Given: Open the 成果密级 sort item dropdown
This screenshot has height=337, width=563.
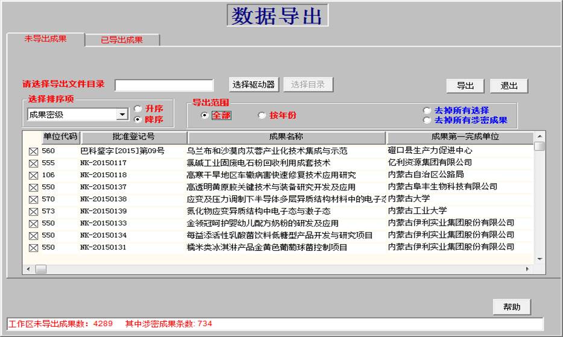Looking at the screenshot, I should (x=122, y=115).
